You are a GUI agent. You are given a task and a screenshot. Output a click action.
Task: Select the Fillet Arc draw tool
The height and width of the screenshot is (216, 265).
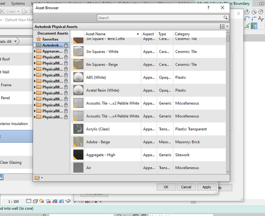click(x=254, y=19)
